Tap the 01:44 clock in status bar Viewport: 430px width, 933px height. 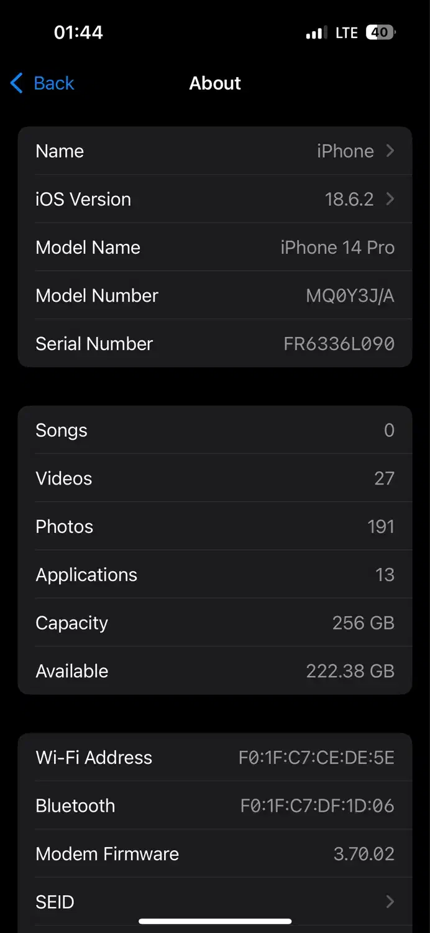point(78,32)
